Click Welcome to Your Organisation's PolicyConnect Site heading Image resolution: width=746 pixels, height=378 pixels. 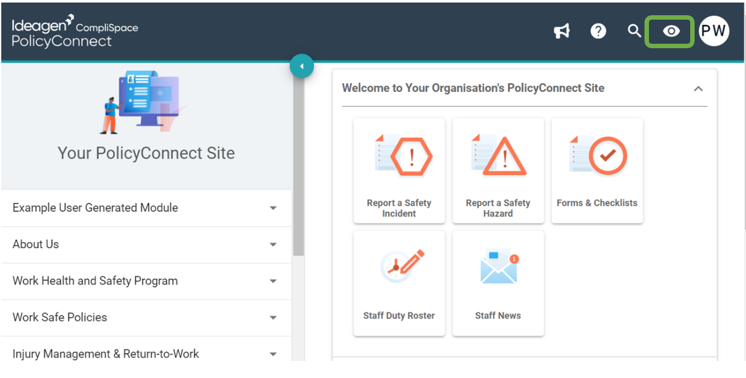coord(473,88)
